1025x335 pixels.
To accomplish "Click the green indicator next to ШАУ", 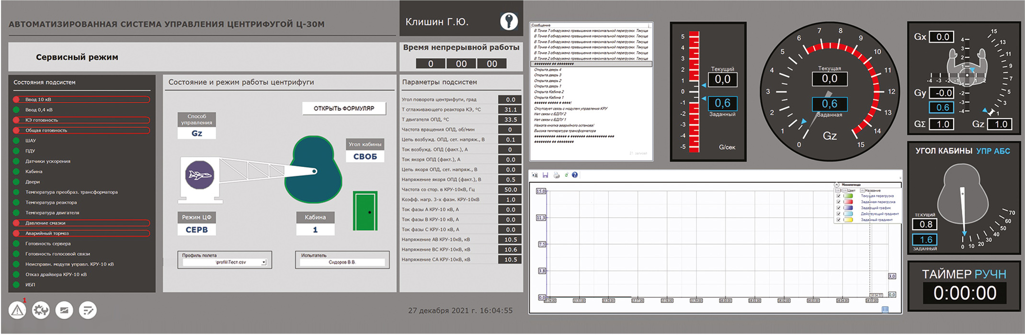I will [x=16, y=141].
